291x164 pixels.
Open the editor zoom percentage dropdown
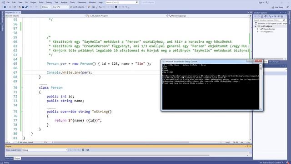coord(9,143)
